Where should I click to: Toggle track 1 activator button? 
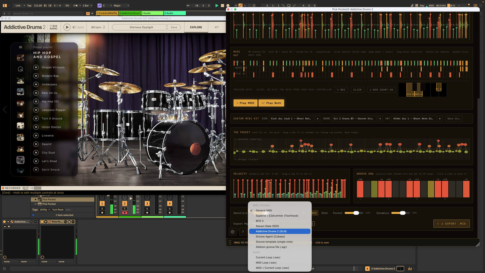click(102, 203)
